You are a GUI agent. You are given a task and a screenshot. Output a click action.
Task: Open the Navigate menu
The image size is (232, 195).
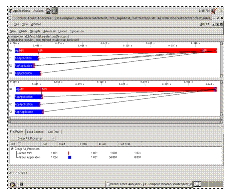tap(35, 31)
